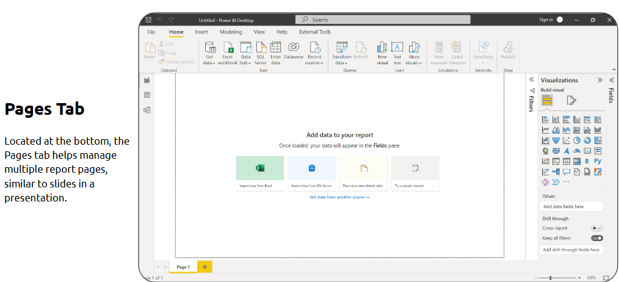Open Dataverse connector

coord(293,51)
